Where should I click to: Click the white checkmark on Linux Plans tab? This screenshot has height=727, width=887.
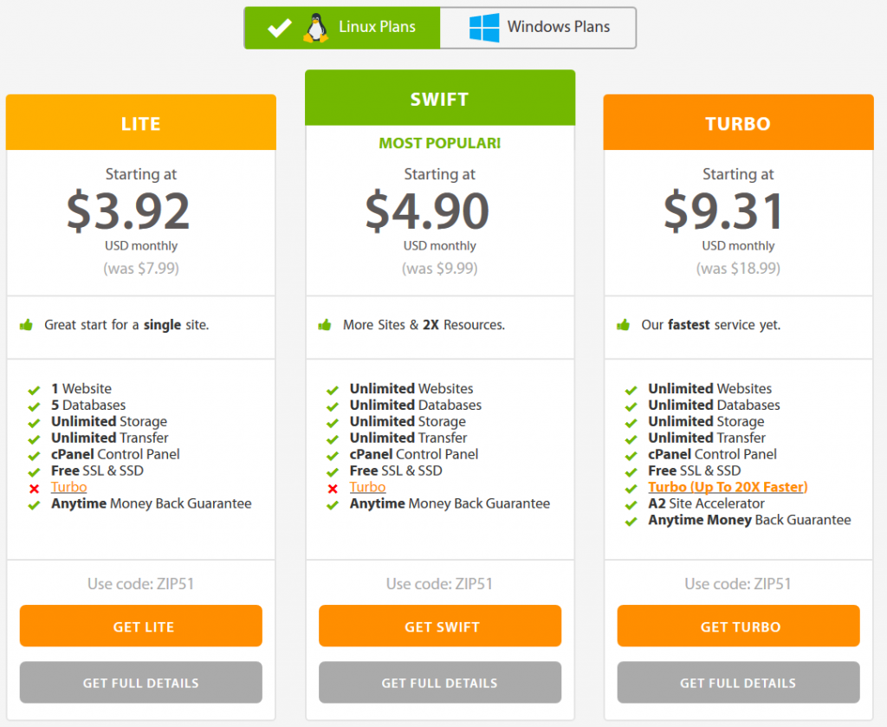279,27
